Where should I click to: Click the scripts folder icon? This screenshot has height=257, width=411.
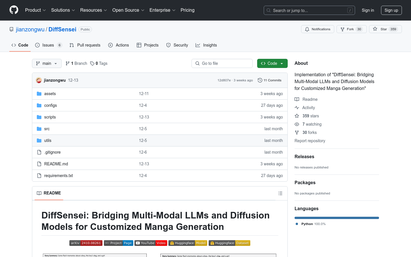point(39,117)
